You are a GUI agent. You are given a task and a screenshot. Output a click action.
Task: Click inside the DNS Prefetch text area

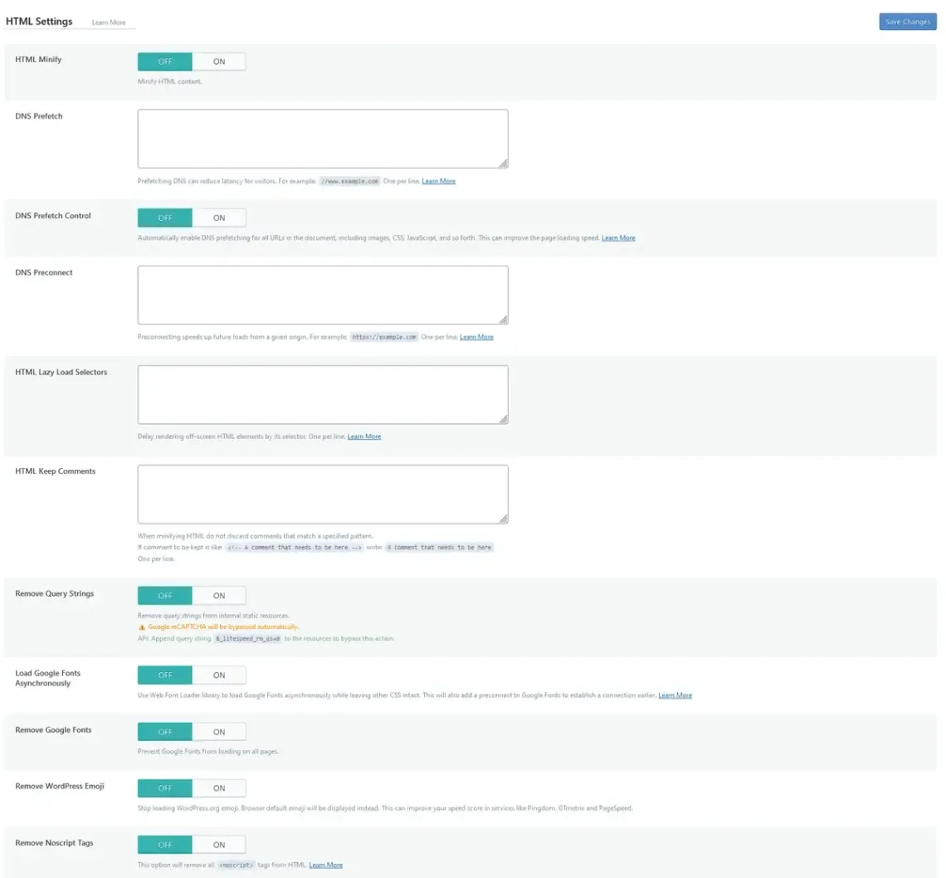click(323, 138)
